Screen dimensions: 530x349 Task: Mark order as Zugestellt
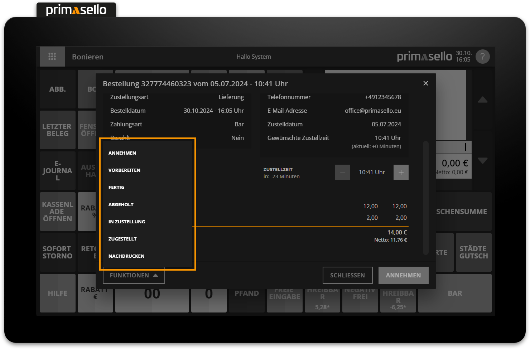pos(122,239)
